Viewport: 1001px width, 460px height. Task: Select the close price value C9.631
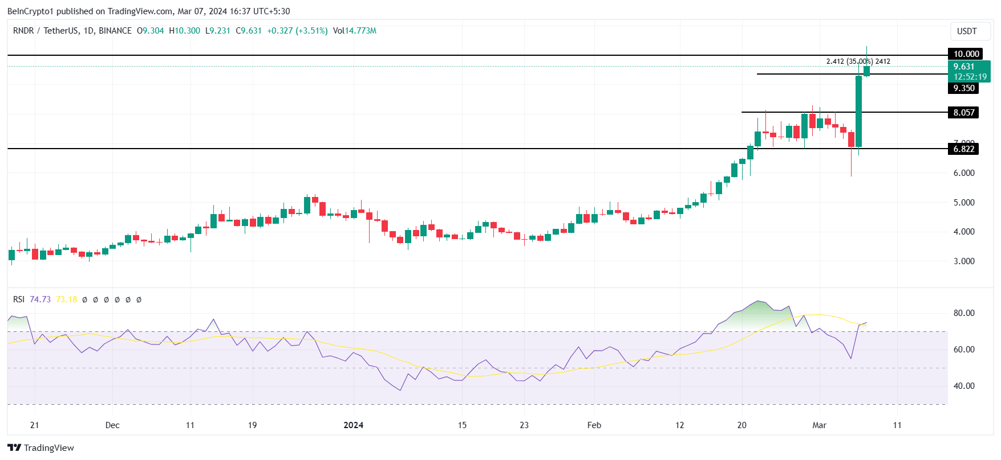tap(249, 31)
